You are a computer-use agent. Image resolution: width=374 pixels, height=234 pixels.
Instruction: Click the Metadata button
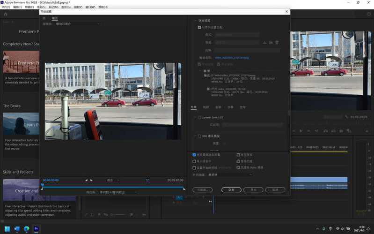[203, 190]
